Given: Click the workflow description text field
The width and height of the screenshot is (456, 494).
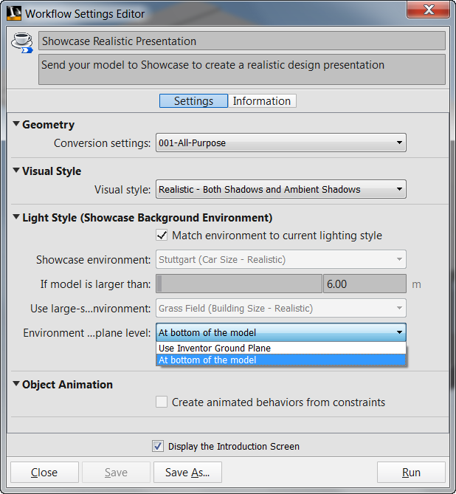Looking at the screenshot, I should pos(242,69).
